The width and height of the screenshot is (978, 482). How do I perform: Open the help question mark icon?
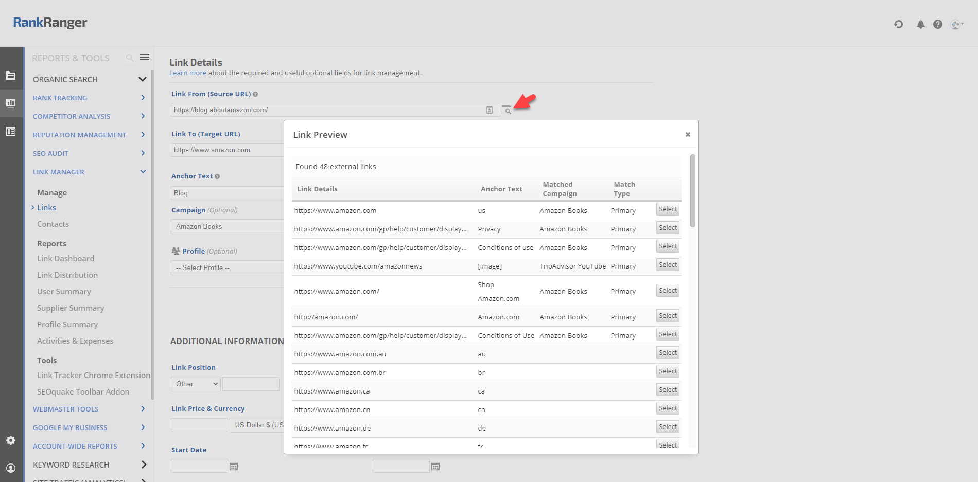[x=937, y=24]
